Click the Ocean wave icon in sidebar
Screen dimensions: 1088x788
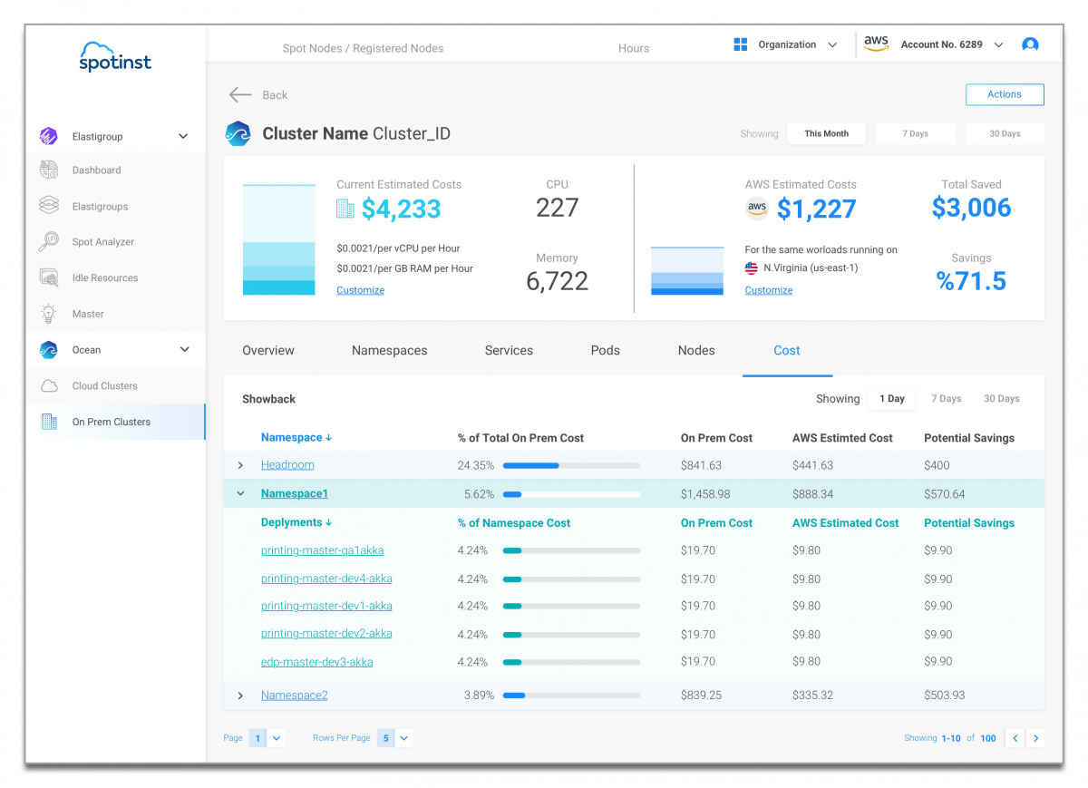tap(49, 349)
